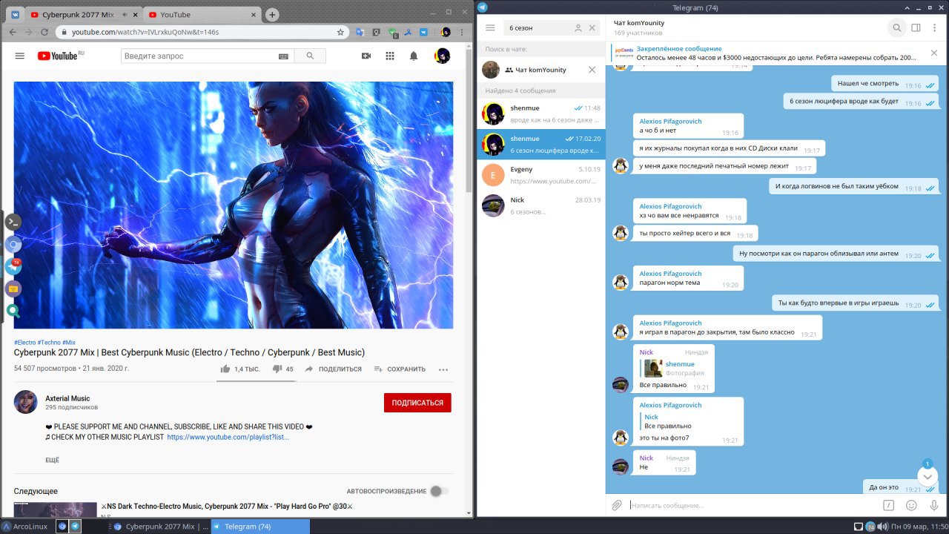Open more actions ellipsis under video
Viewport: 949px width, 534px height.
(x=443, y=369)
